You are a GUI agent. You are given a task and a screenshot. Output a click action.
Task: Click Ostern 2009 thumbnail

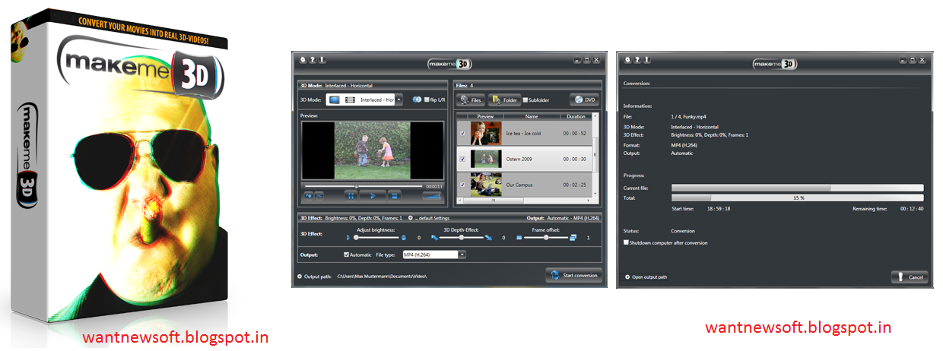click(x=485, y=159)
